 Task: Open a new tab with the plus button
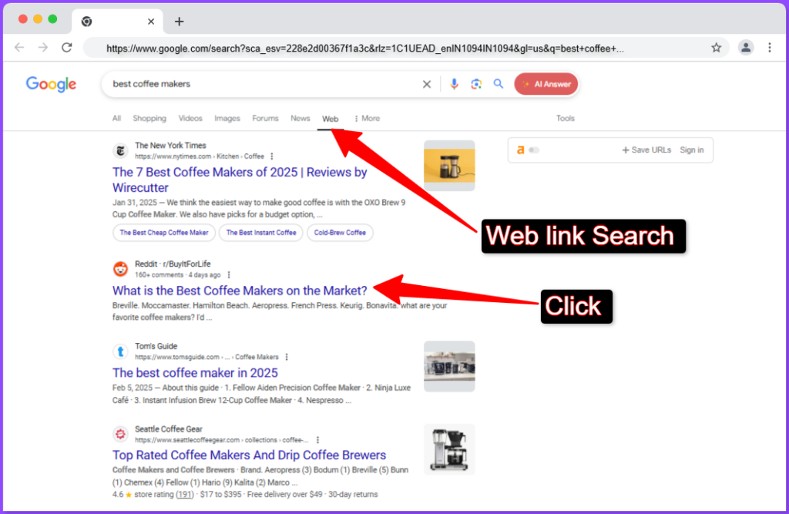pos(179,21)
